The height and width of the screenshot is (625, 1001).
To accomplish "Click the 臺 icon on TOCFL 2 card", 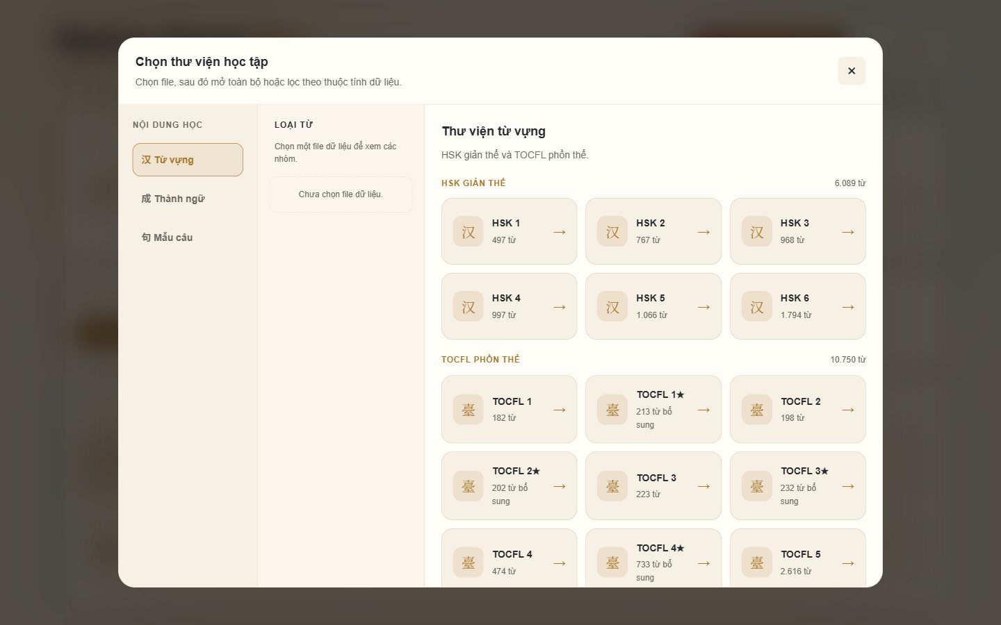I will pos(757,410).
